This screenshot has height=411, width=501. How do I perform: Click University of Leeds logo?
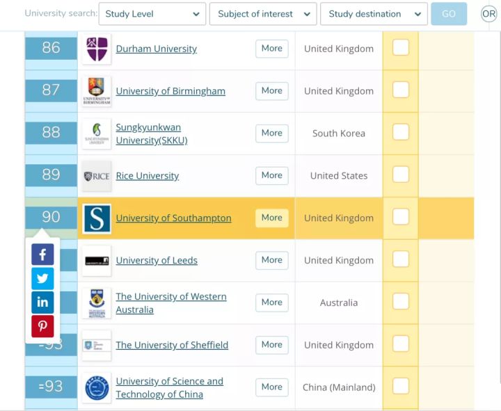97,261
